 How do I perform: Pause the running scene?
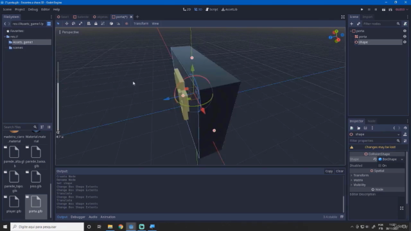[x=369, y=10]
